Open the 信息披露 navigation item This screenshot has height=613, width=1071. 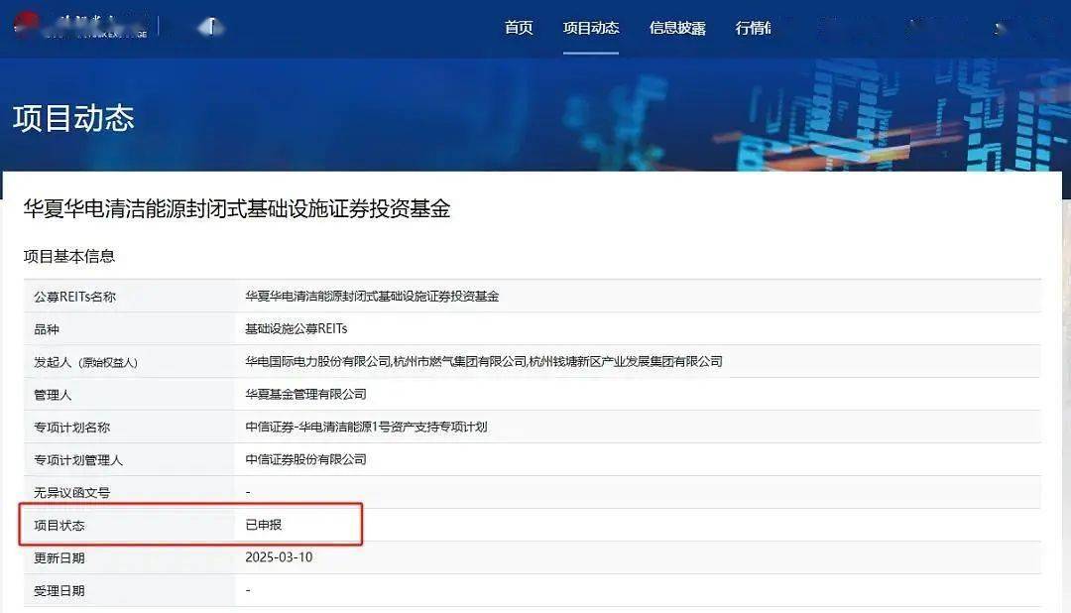(677, 28)
